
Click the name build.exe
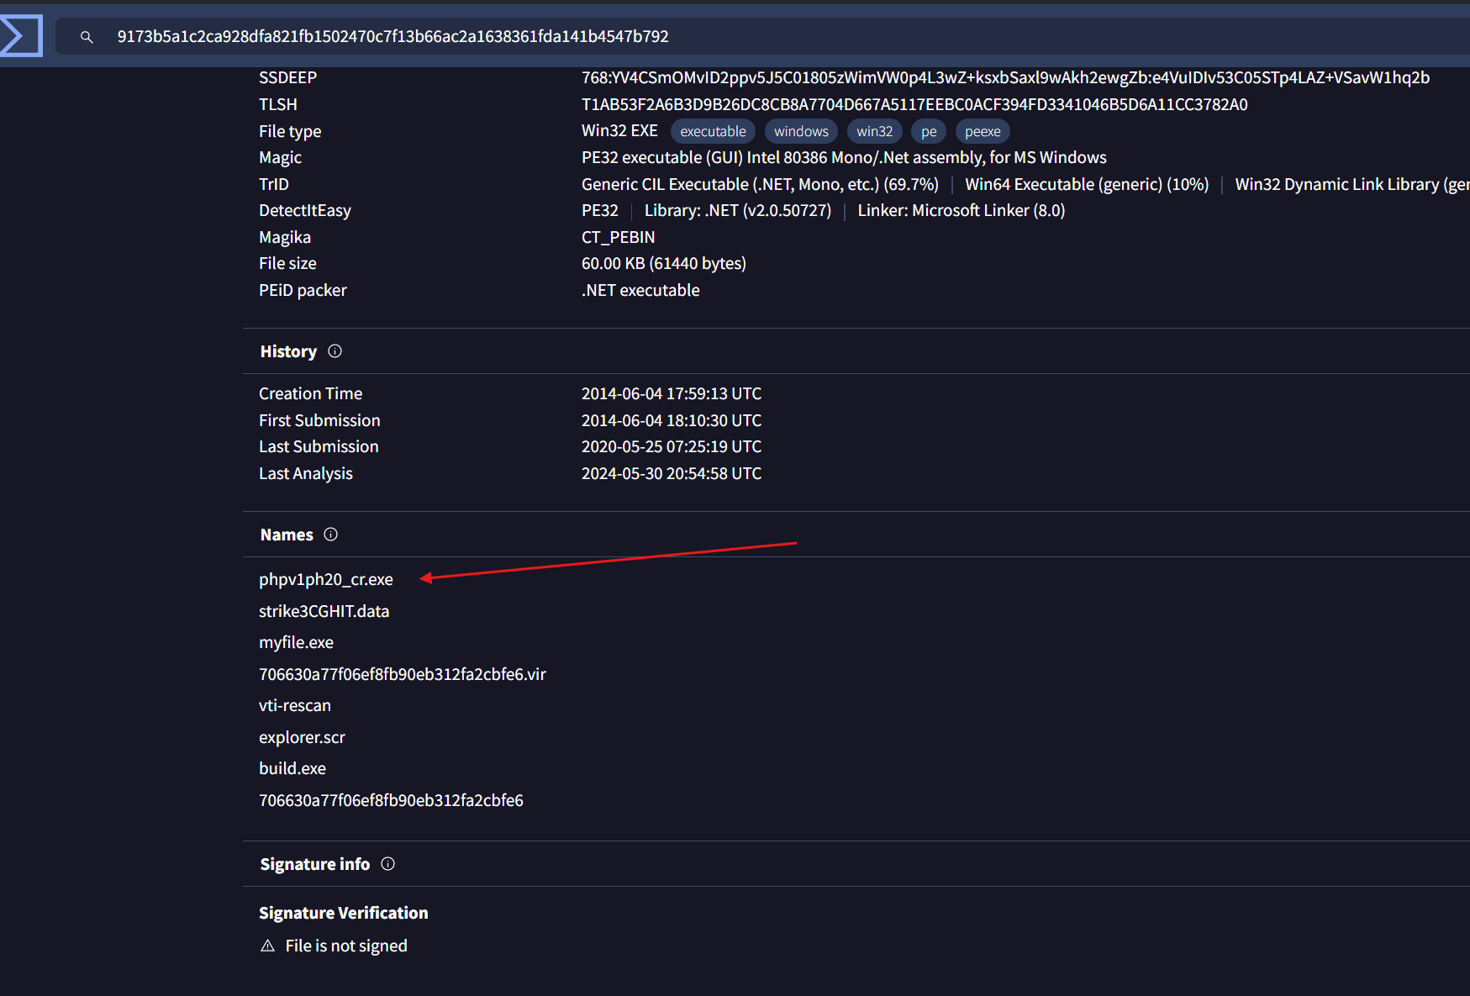(x=292, y=768)
